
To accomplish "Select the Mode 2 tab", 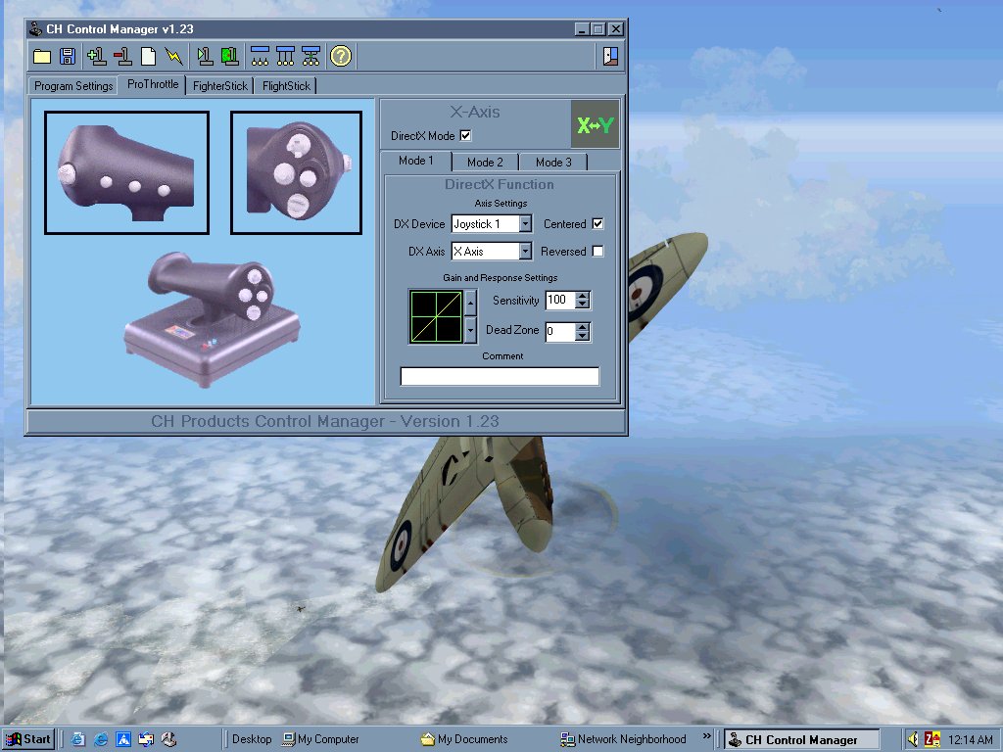I will 485,163.
